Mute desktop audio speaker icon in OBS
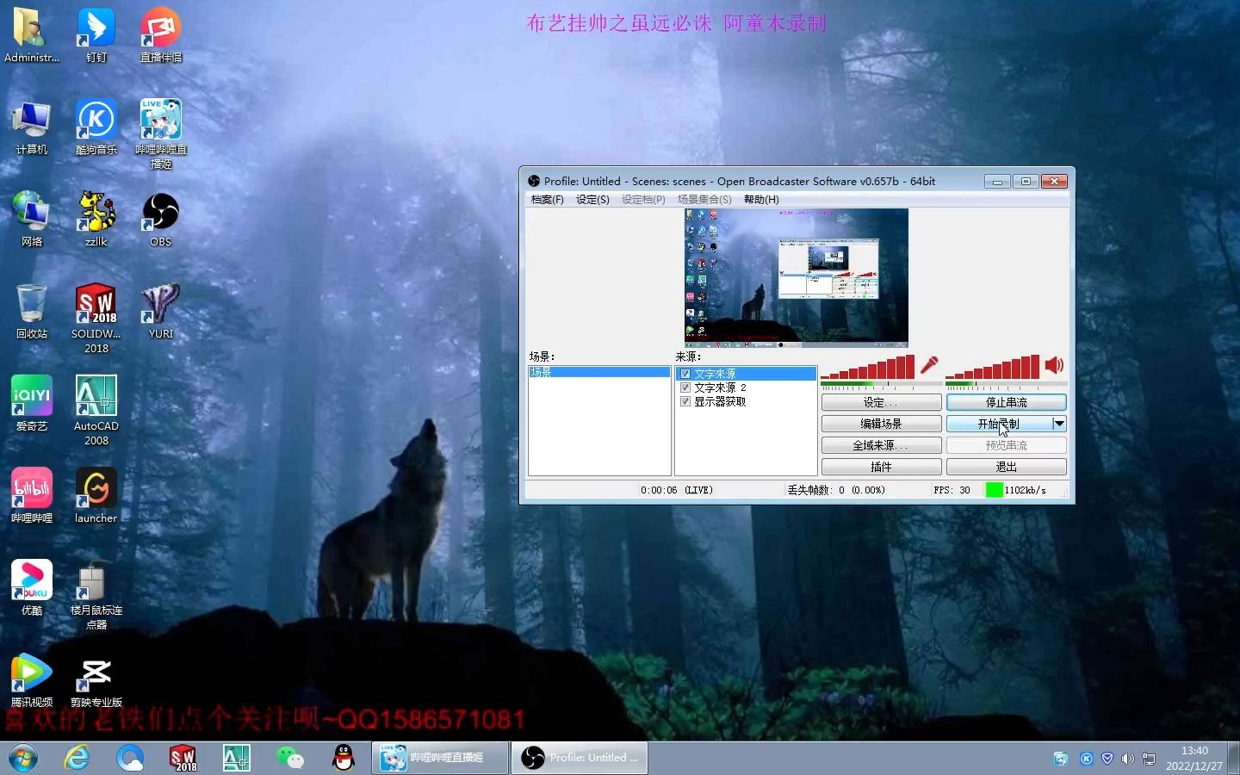1240x775 pixels. point(1054,365)
